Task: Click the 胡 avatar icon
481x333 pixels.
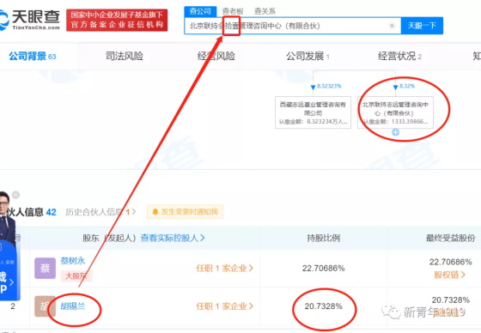Action: pos(45,306)
